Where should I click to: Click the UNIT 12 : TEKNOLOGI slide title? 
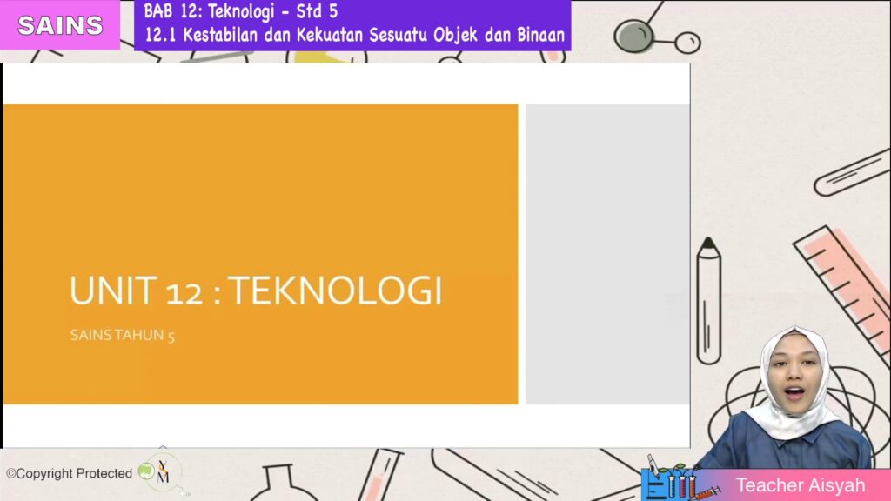coord(257,288)
